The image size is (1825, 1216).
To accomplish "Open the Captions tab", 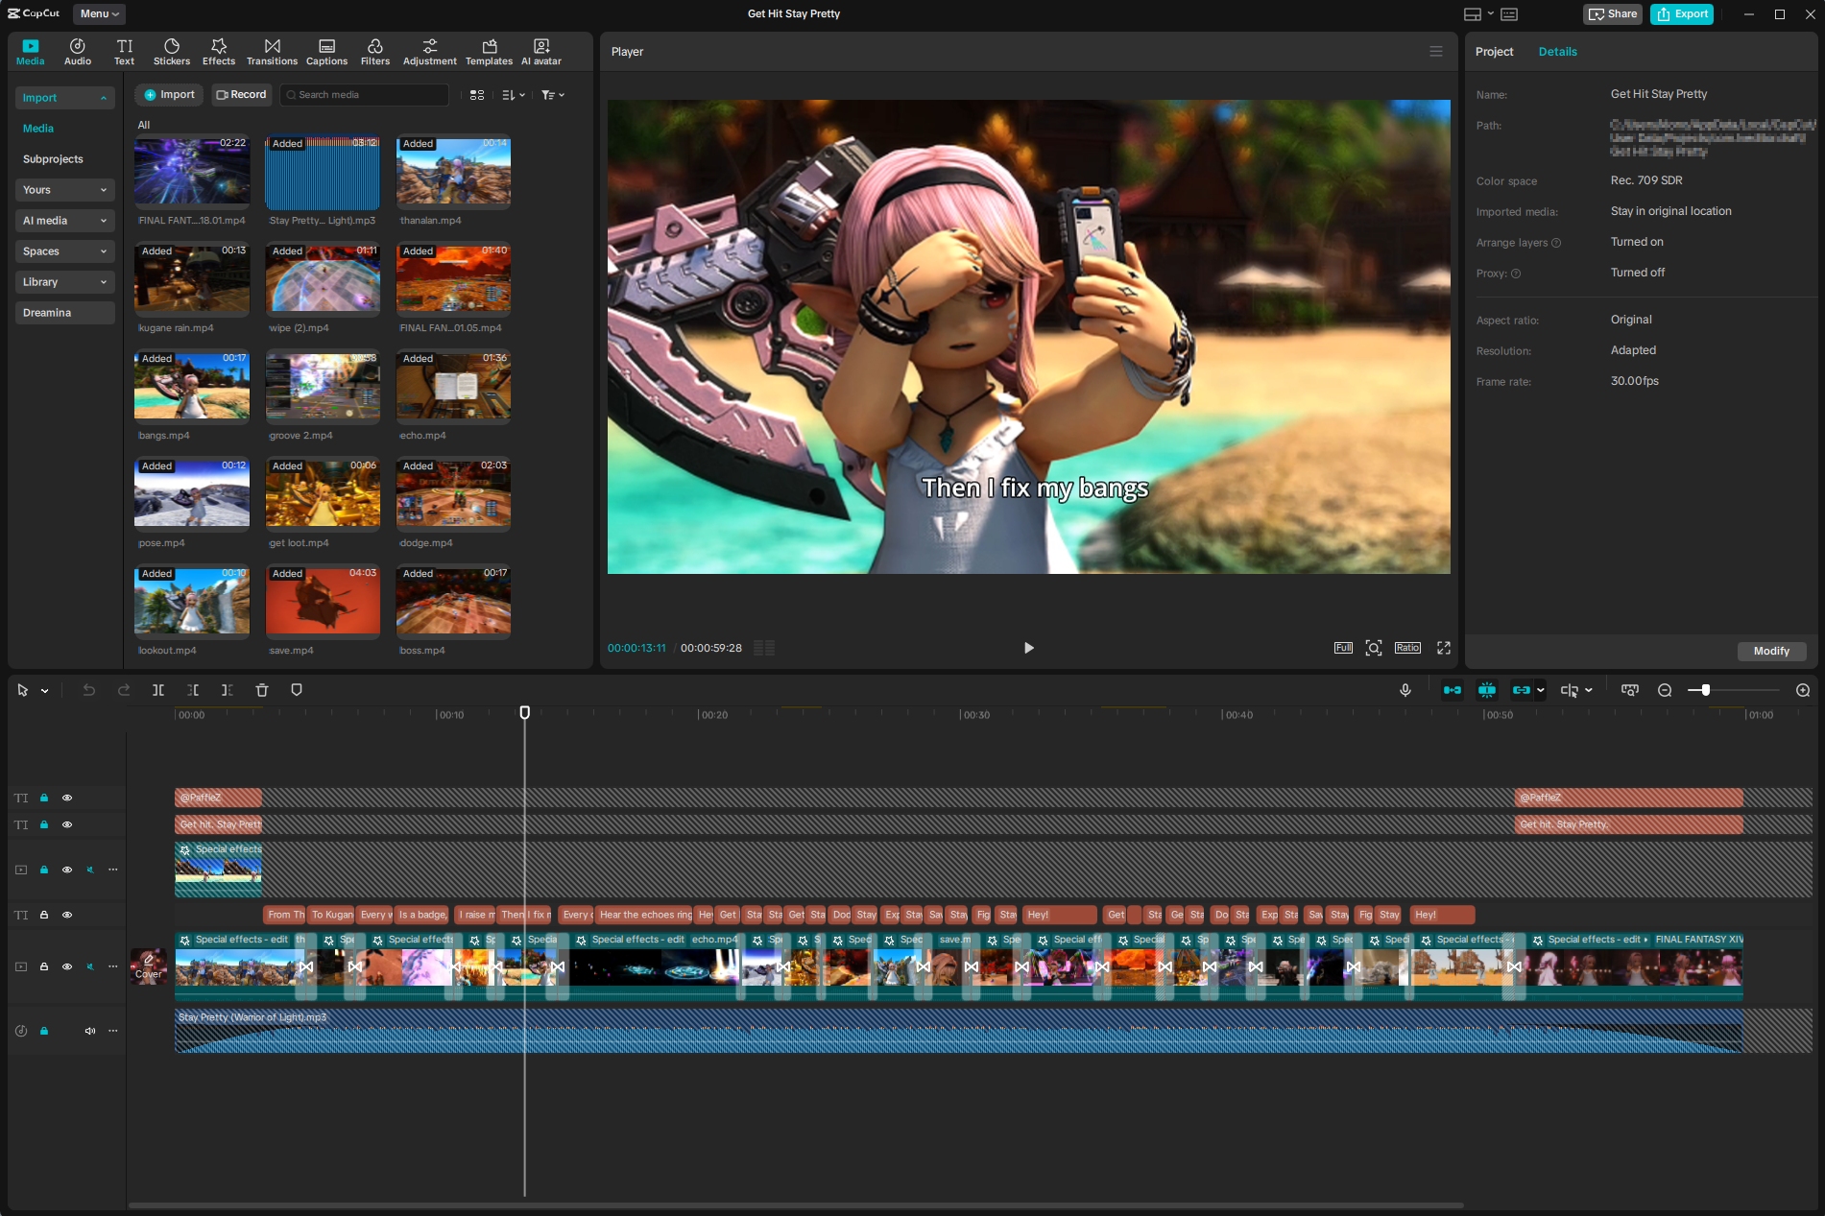I will pyautogui.click(x=326, y=52).
